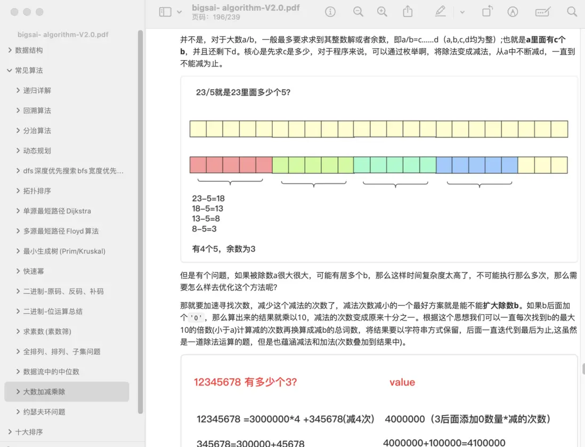Jump to 单源最短路径 Dijkstra chapter
Viewport: 585px width, 447px height.
tap(57, 211)
